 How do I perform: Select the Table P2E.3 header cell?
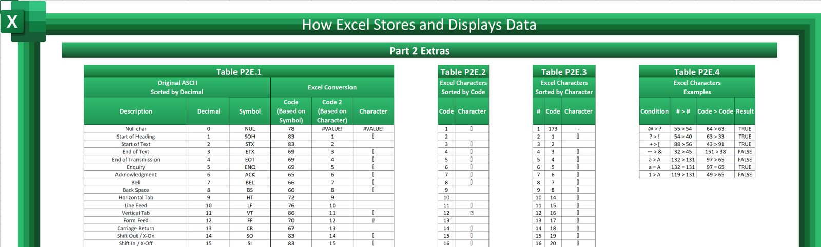click(564, 72)
